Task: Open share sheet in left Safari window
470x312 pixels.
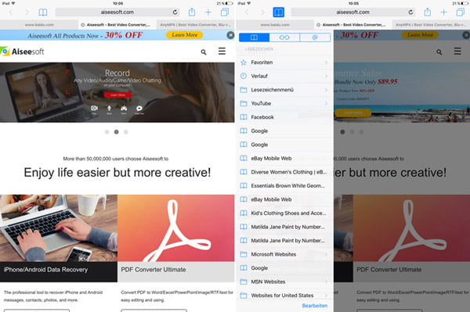Action: [x=192, y=12]
